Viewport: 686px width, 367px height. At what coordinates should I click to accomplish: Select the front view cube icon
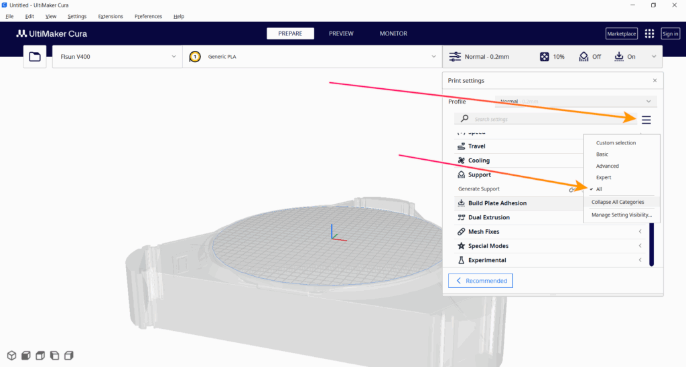[26, 356]
